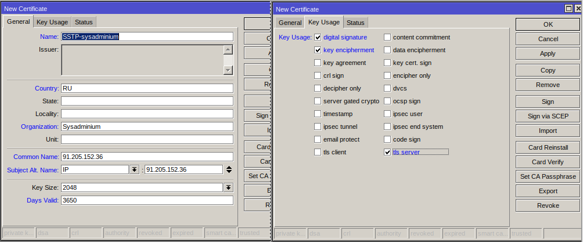Open Subject Alt. Name type dropdown

134,169
